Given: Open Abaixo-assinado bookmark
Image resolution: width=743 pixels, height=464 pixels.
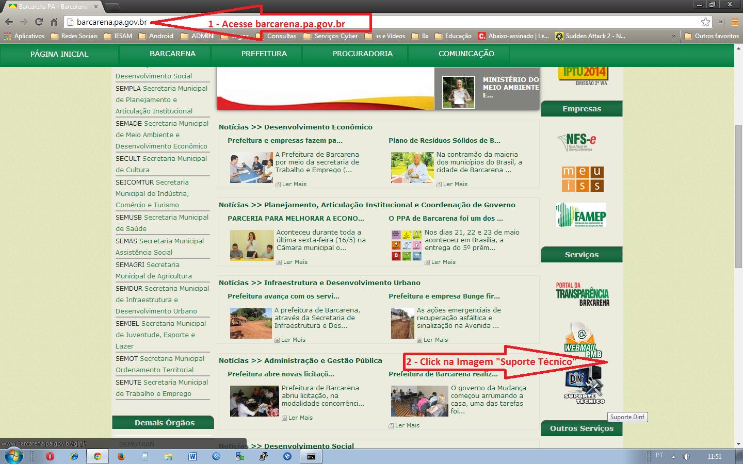Looking at the screenshot, I should click(x=513, y=36).
